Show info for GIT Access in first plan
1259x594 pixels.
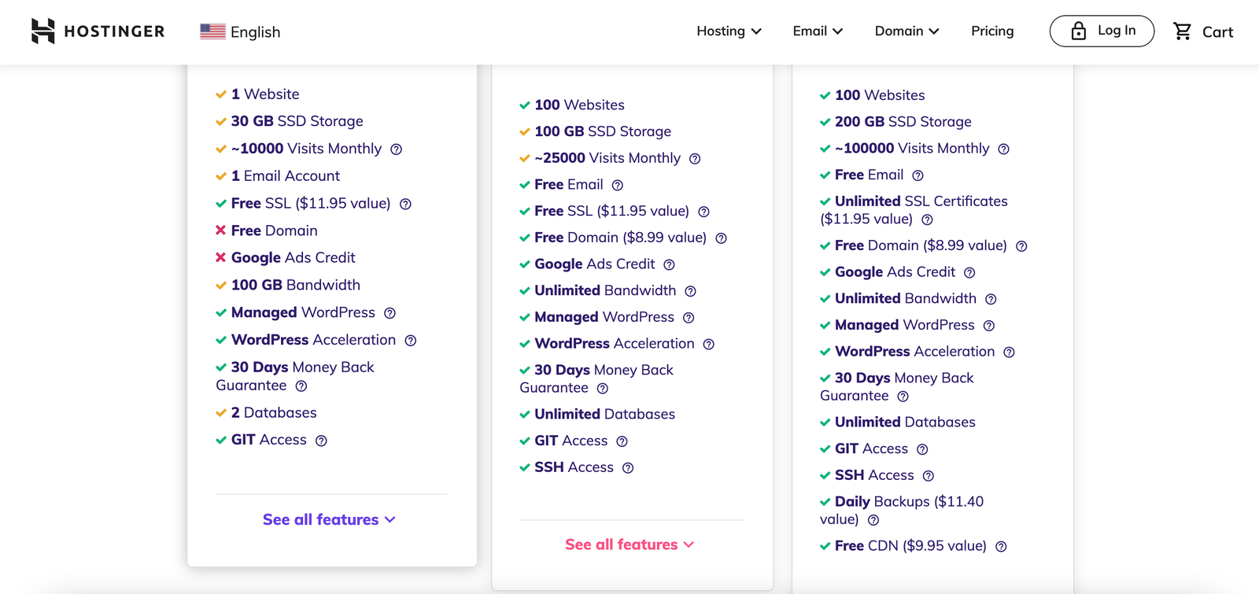tap(321, 441)
